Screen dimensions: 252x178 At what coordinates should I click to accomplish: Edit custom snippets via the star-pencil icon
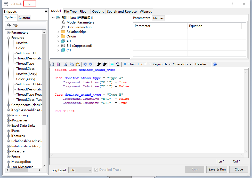pyautogui.click(x=15, y=25)
